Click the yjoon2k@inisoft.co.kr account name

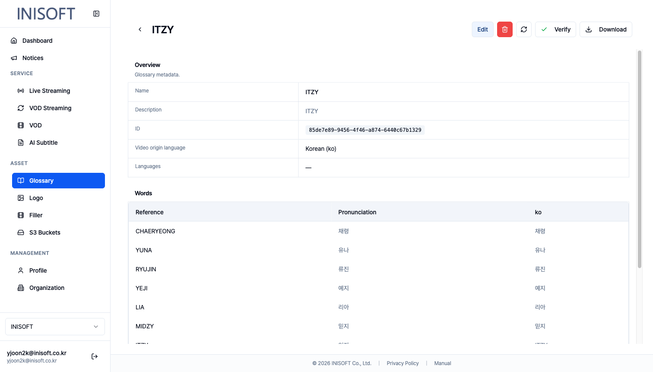click(x=37, y=353)
